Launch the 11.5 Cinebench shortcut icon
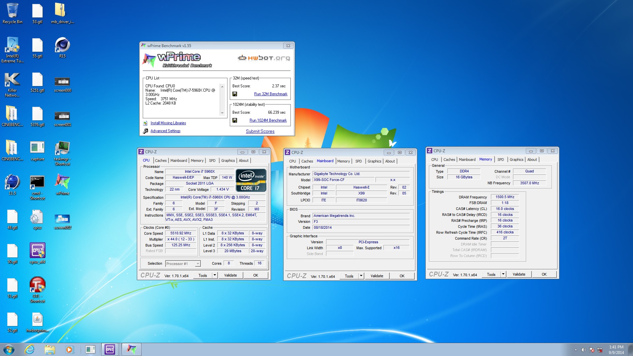Viewport: 633px width, 356px height. 13,185
